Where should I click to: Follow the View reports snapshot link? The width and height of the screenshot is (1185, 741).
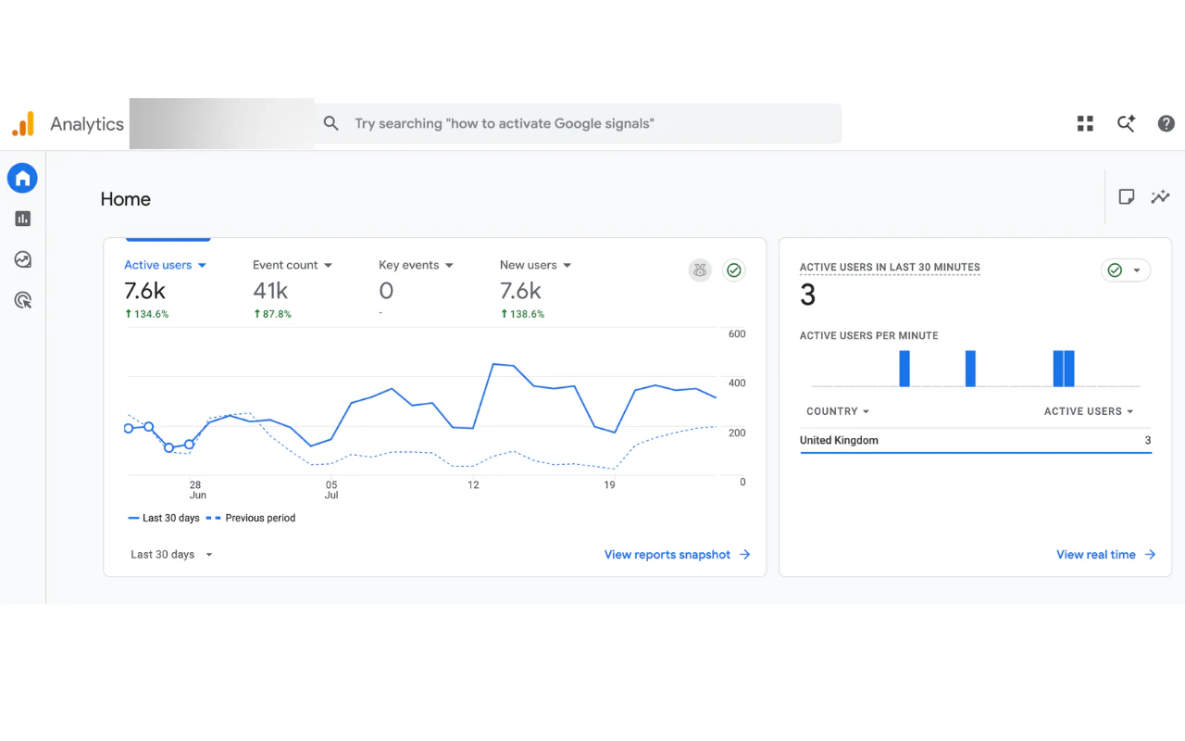(678, 555)
